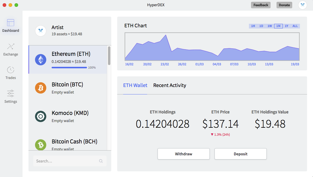Click the Deposit button
The height and width of the screenshot is (177, 313).
(x=241, y=154)
